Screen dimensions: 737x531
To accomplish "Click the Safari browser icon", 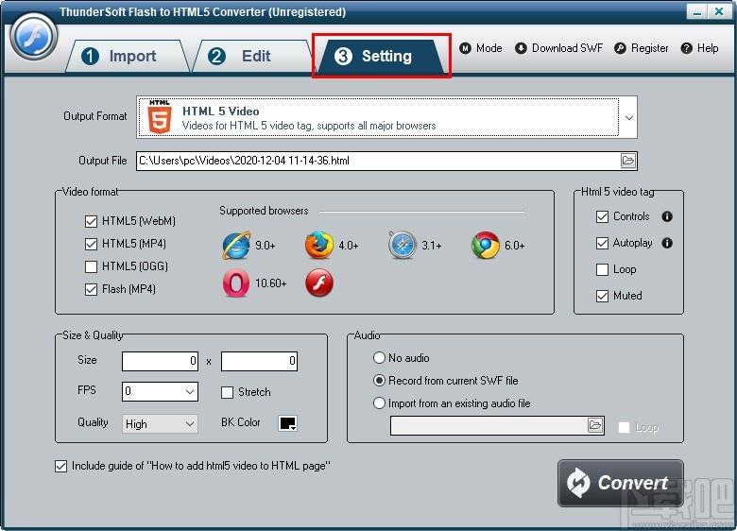I will click(403, 246).
